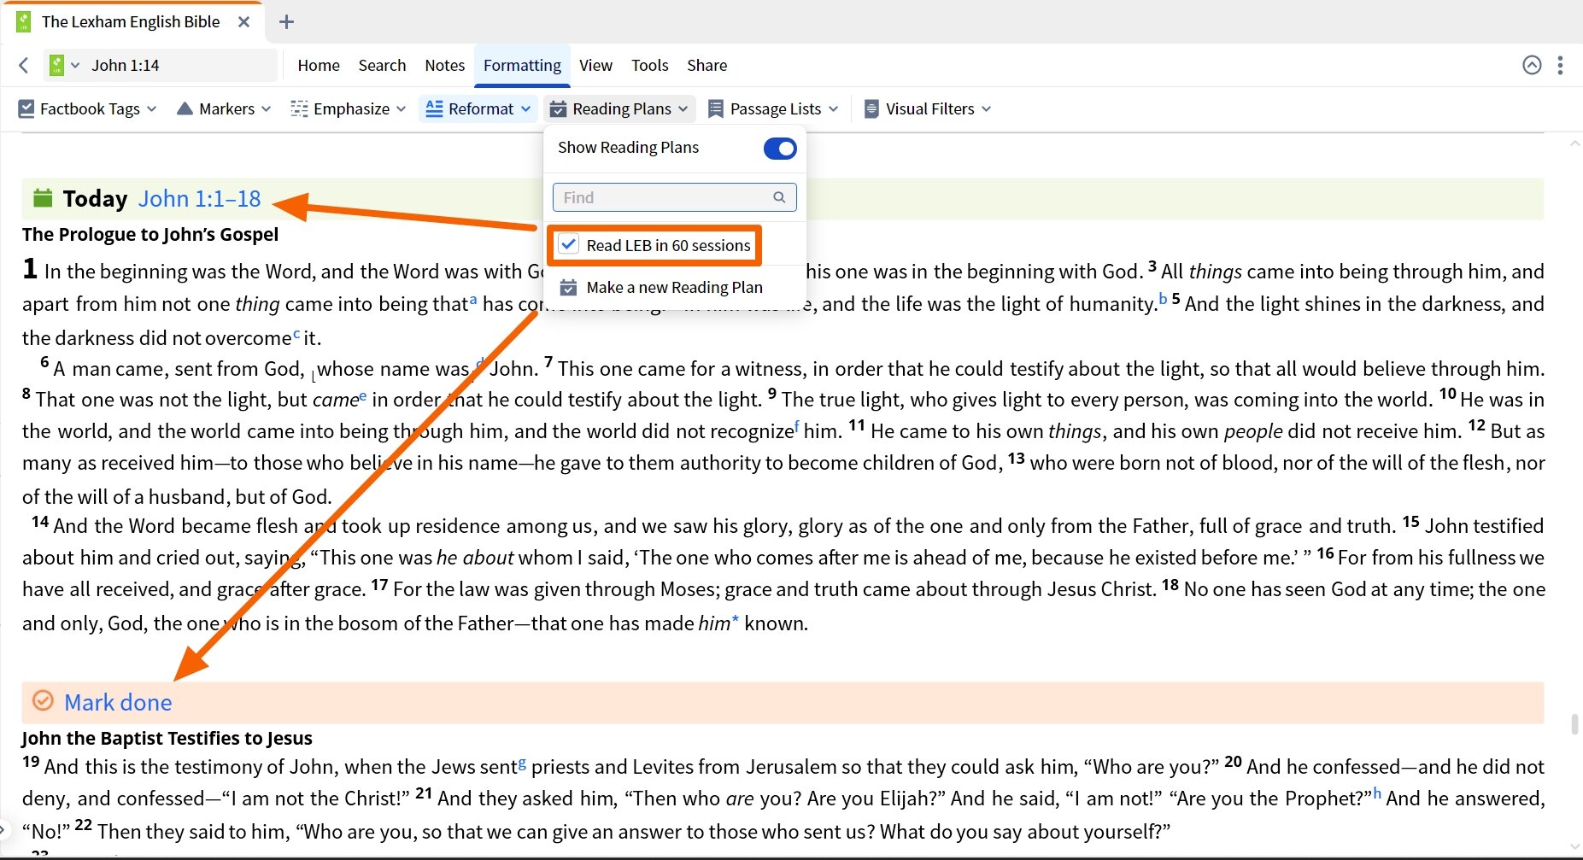Expand the Reformat dropdown
This screenshot has width=1583, height=860.
[525, 108]
